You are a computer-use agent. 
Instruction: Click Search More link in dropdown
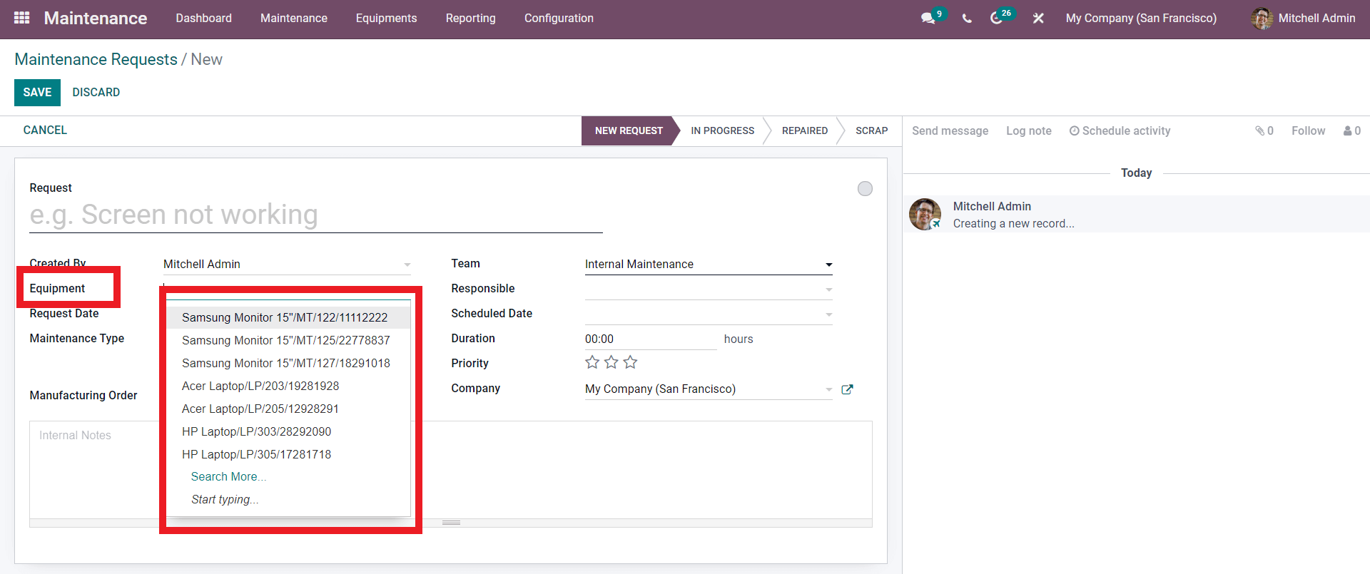tap(228, 477)
